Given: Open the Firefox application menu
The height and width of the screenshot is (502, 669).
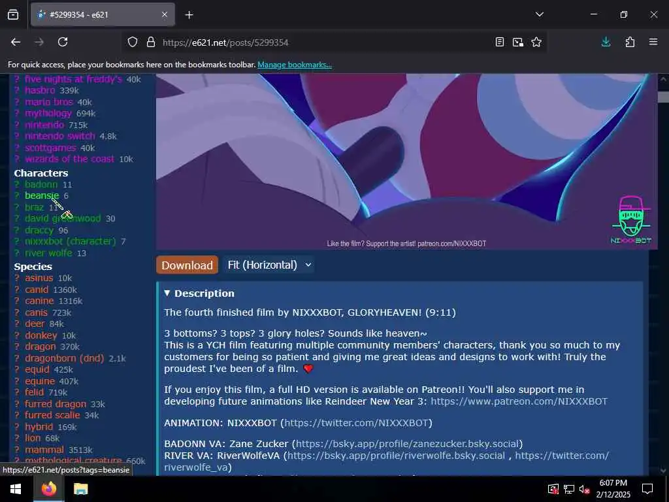Looking at the screenshot, I should pos(653,42).
